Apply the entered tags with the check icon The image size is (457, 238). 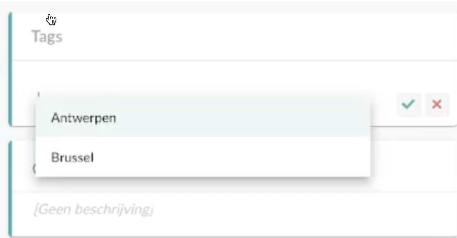point(409,104)
